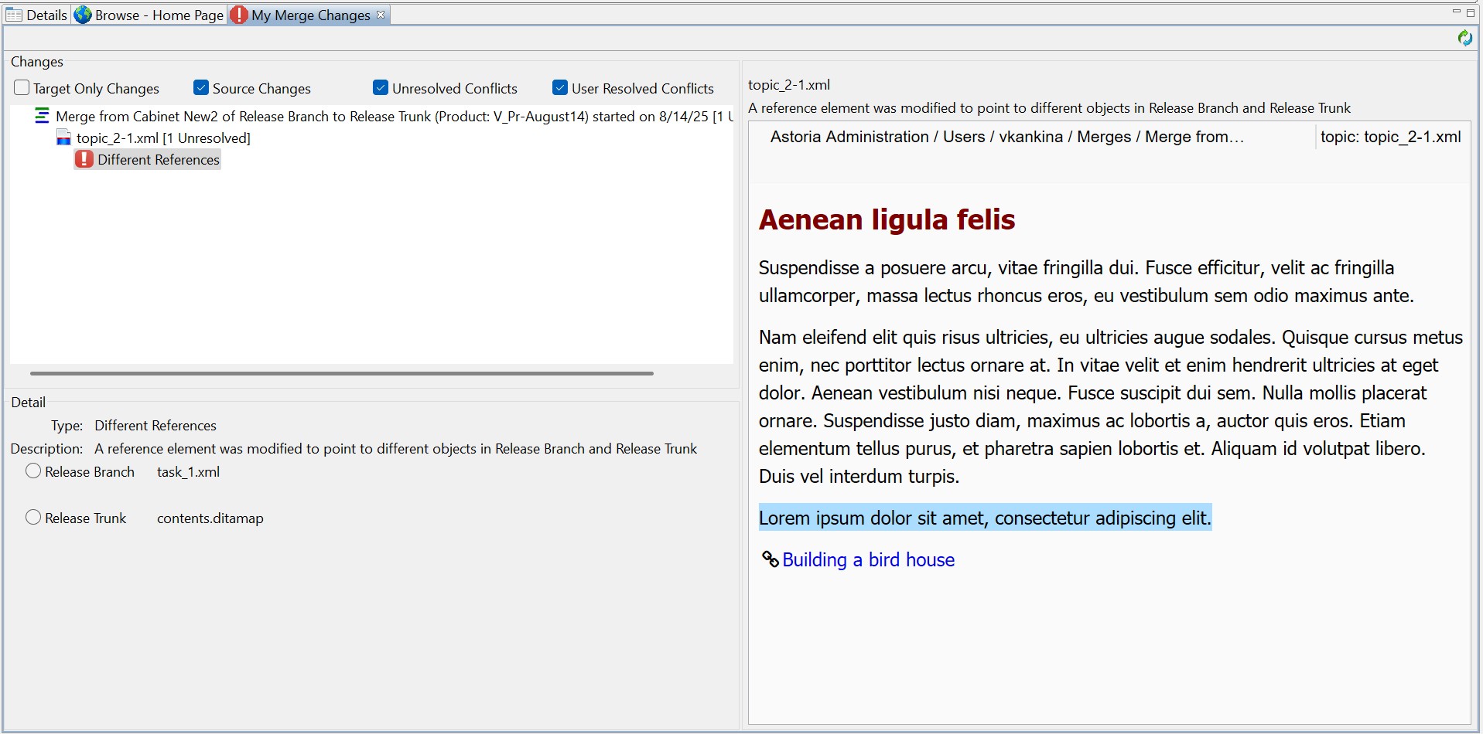Disable the Unresolved Conflicts checkbox
The image size is (1483, 734).
(381, 88)
